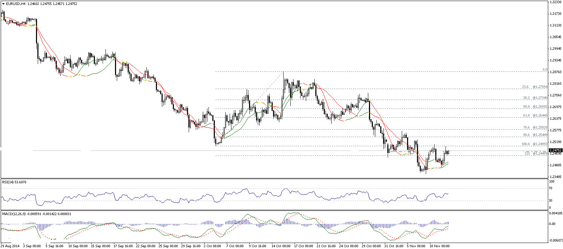Click the 1.25190 price scale value
This screenshot has width=563, height=249.
click(x=556, y=142)
